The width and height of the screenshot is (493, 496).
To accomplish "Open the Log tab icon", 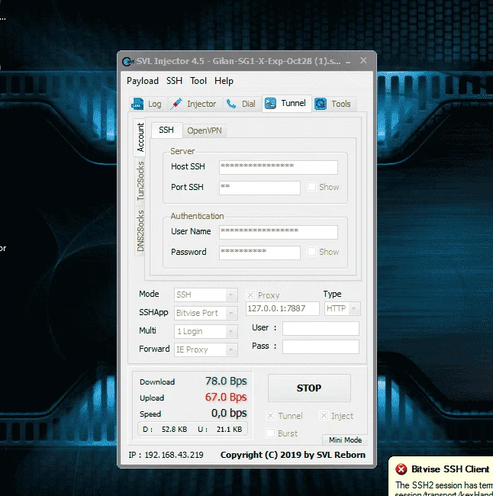I will (137, 104).
